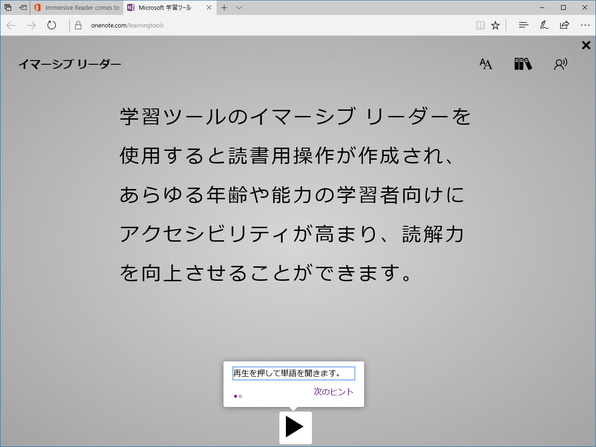Select the second hint indicator dot
Screen dimensions: 596x447
pyautogui.click(x=241, y=396)
